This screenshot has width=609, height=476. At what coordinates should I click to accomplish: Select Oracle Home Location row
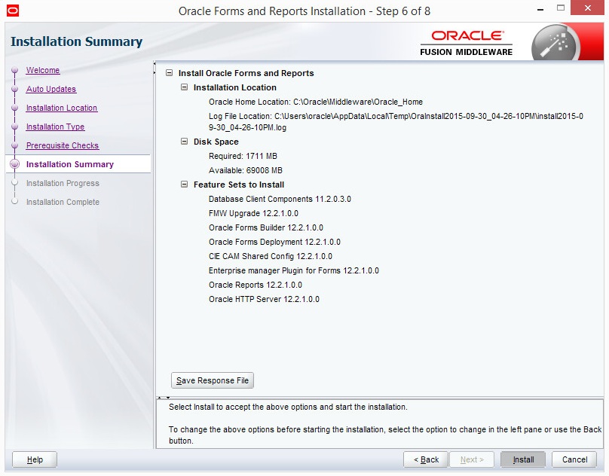pyautogui.click(x=315, y=102)
